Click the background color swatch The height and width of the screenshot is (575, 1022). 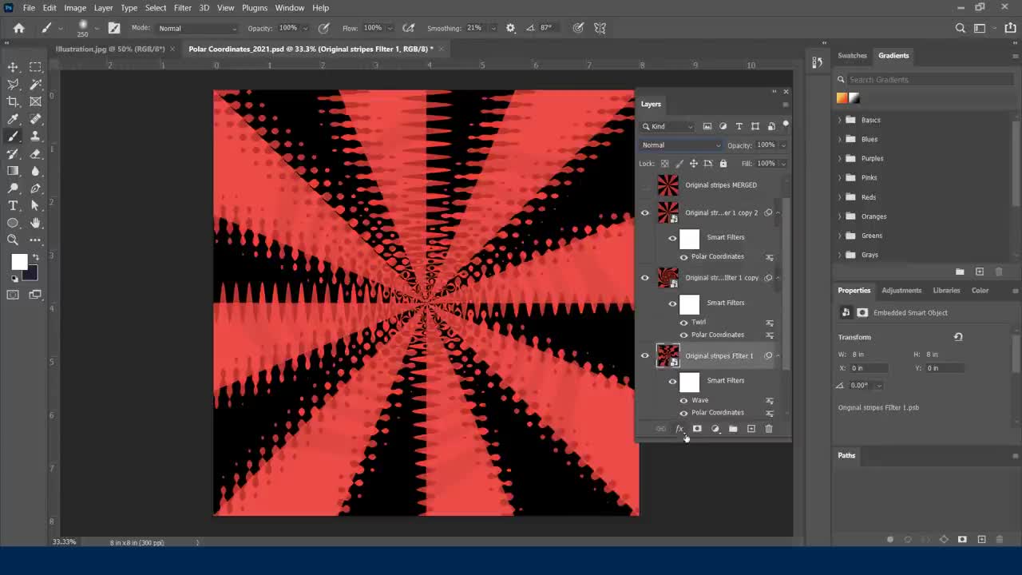(31, 274)
